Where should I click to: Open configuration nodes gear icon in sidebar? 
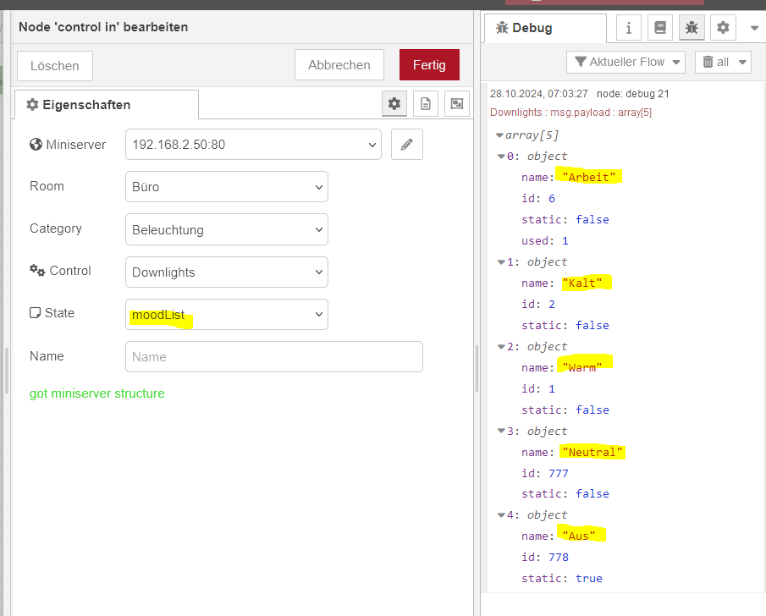[723, 28]
